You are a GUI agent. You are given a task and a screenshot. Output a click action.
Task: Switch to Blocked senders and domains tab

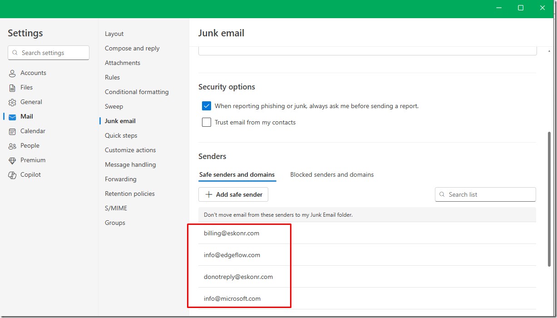click(x=332, y=174)
